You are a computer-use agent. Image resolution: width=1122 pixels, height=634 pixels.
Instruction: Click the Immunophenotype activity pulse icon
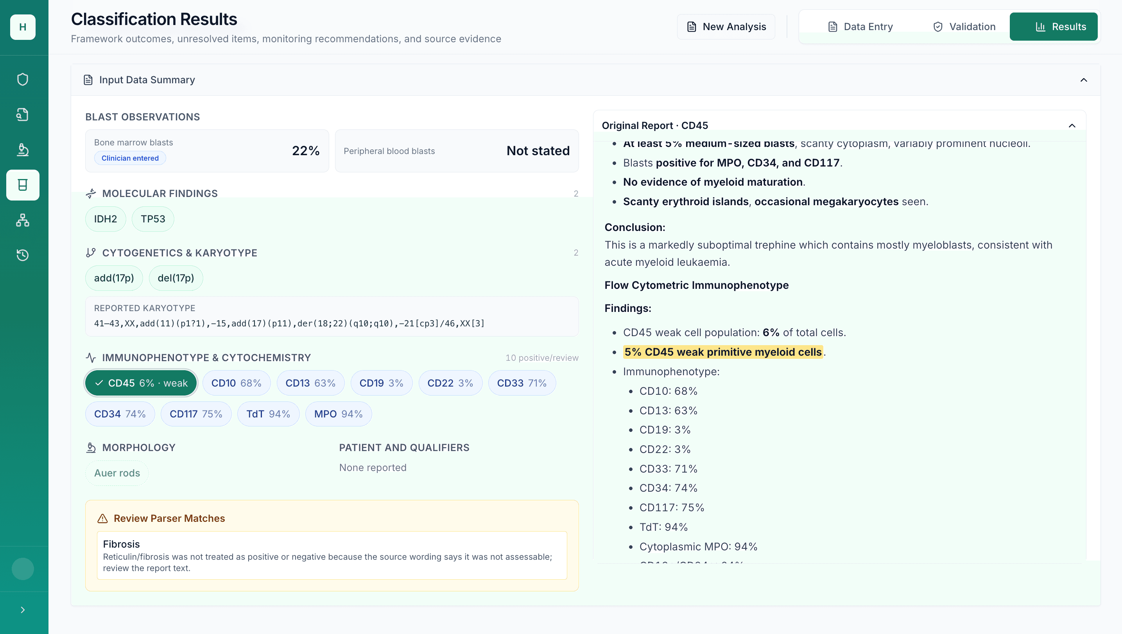click(x=91, y=358)
